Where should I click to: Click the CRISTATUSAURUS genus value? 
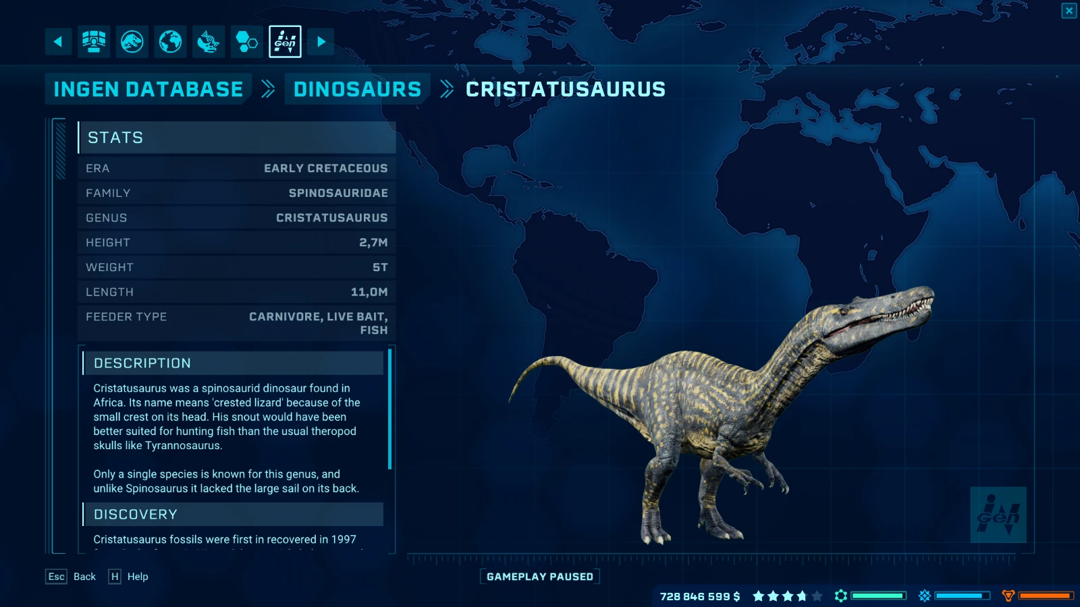click(x=332, y=218)
